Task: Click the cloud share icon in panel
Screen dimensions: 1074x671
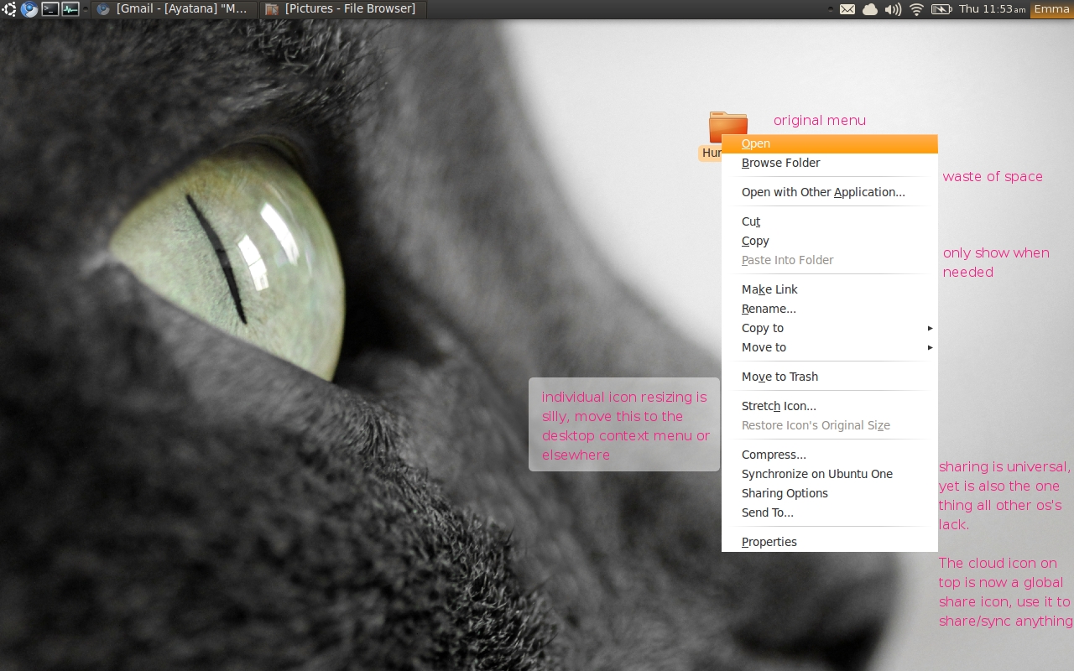Action: click(870, 9)
